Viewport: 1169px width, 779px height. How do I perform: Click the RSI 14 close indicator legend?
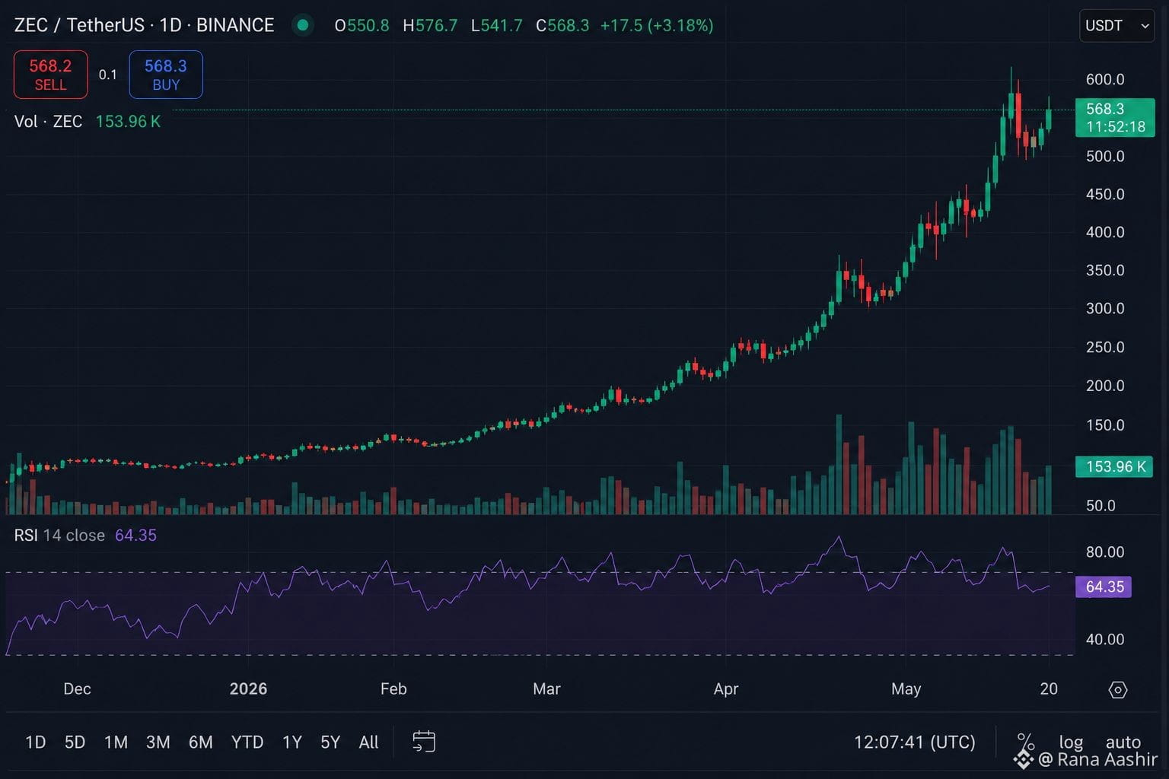(59, 535)
